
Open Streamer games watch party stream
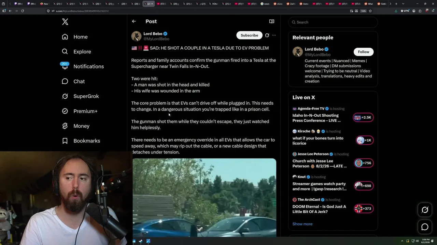[320, 186]
